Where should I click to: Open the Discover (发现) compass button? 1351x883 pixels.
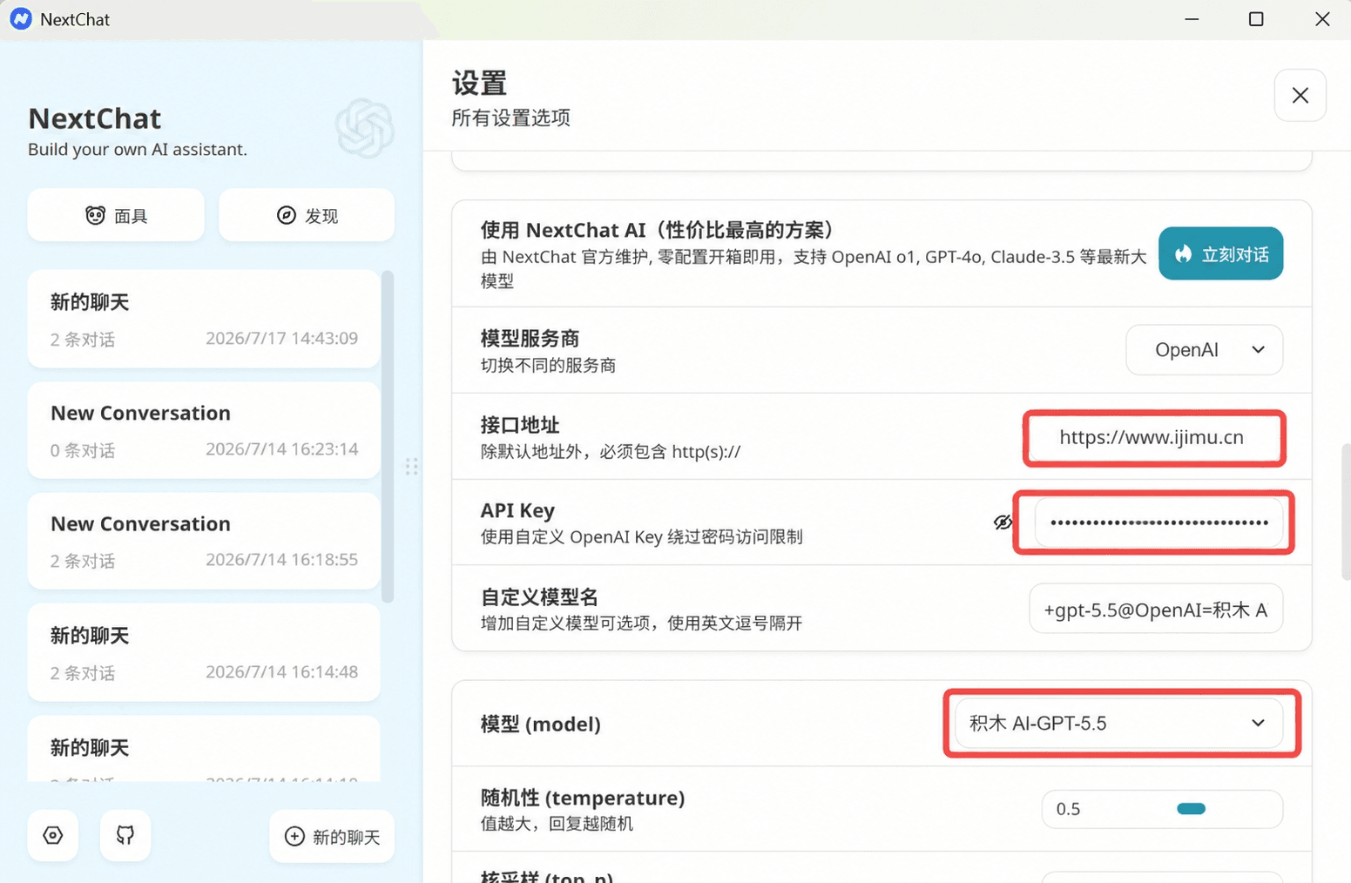click(307, 215)
